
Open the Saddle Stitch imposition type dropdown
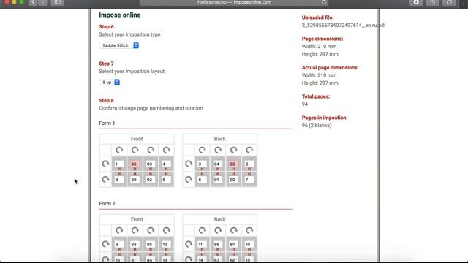(119, 45)
